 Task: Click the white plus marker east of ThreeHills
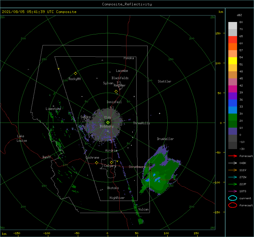click(x=159, y=113)
